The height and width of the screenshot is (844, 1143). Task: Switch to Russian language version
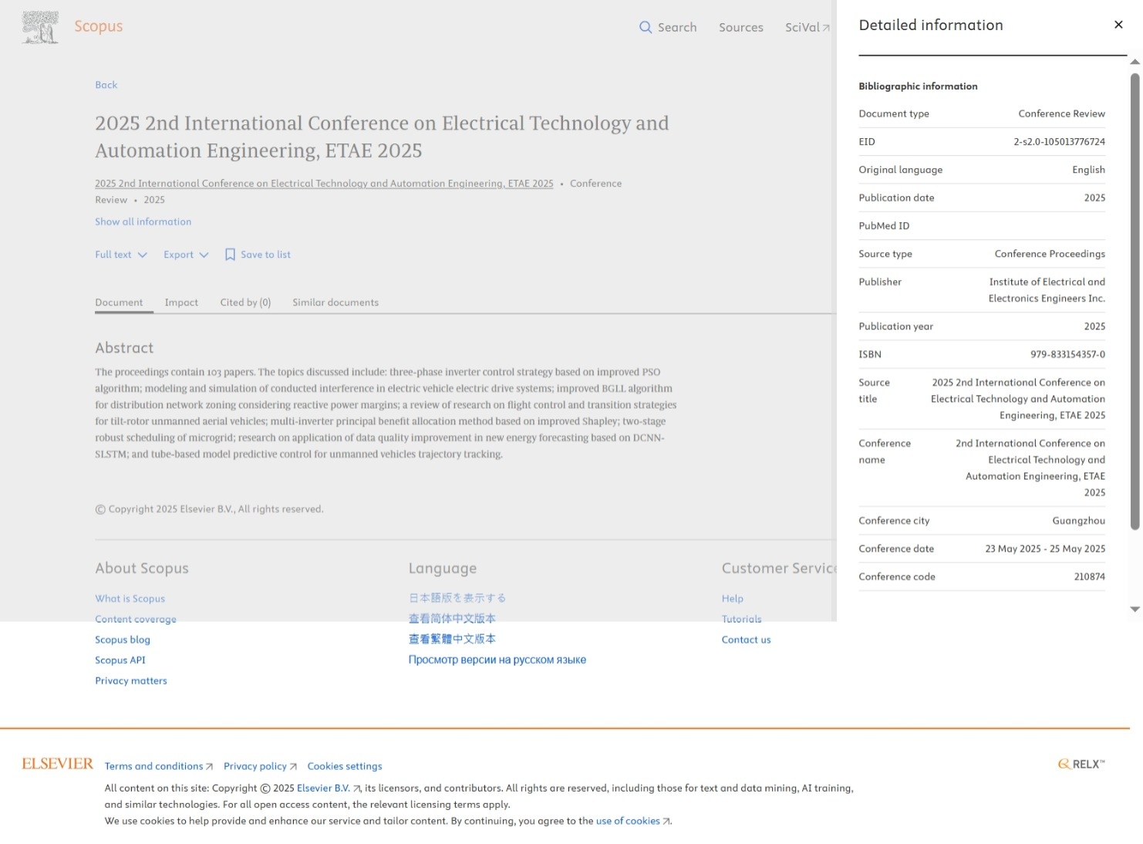click(x=497, y=660)
